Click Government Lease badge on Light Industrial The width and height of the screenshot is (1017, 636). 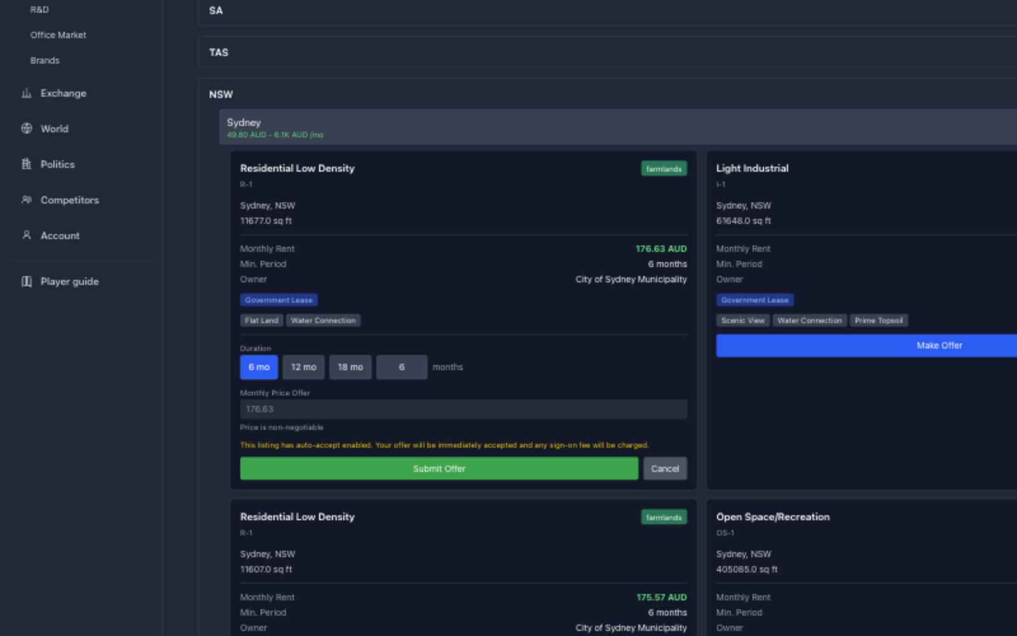click(x=755, y=300)
